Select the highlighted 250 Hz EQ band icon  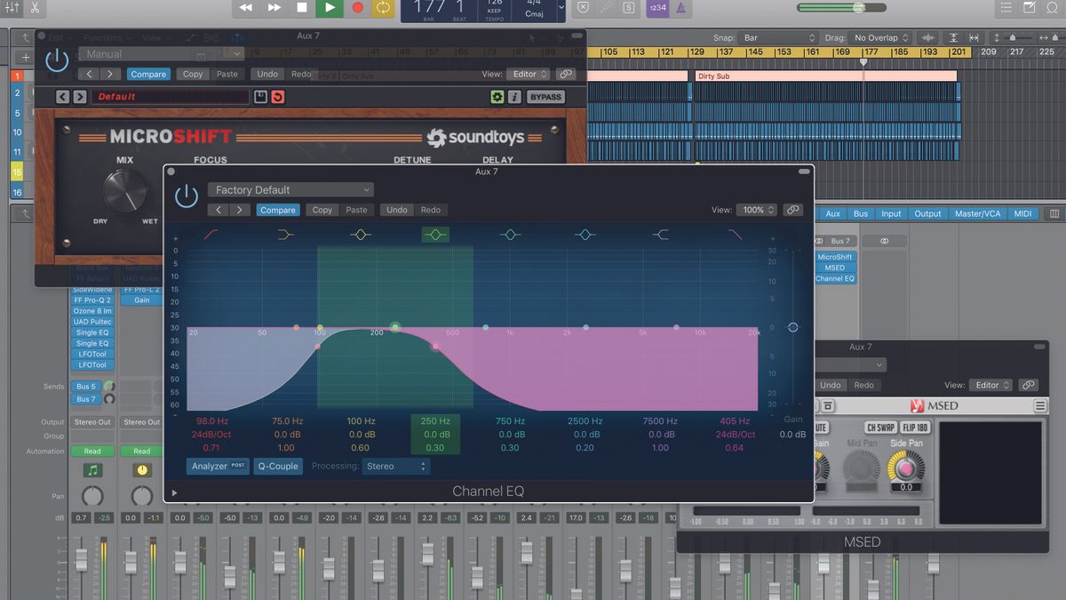tap(434, 235)
